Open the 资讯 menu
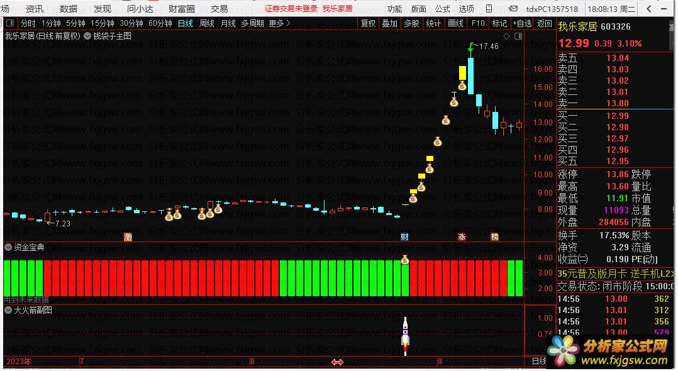This screenshot has height=371, width=678. (x=35, y=9)
